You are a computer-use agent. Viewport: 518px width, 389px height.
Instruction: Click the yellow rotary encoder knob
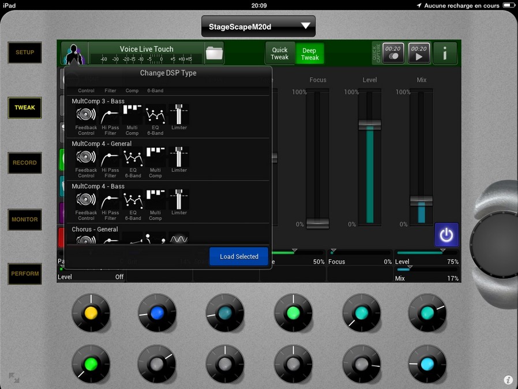pos(91,313)
